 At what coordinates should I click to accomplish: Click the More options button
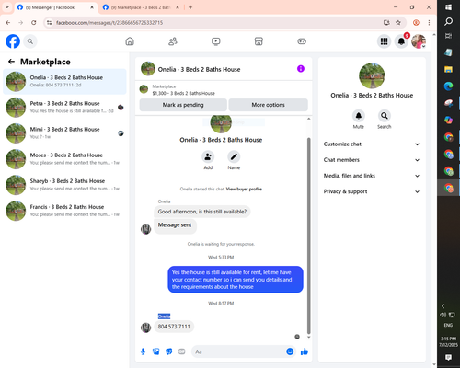(x=268, y=105)
